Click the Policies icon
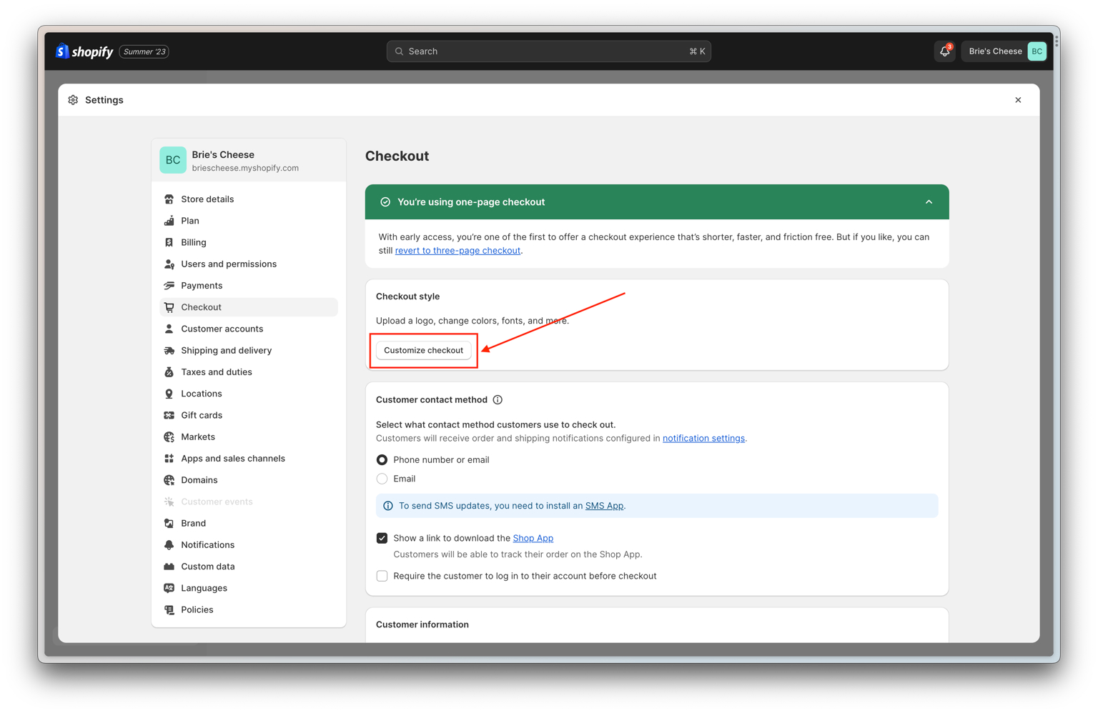Image resolution: width=1098 pixels, height=713 pixels. pos(169,610)
